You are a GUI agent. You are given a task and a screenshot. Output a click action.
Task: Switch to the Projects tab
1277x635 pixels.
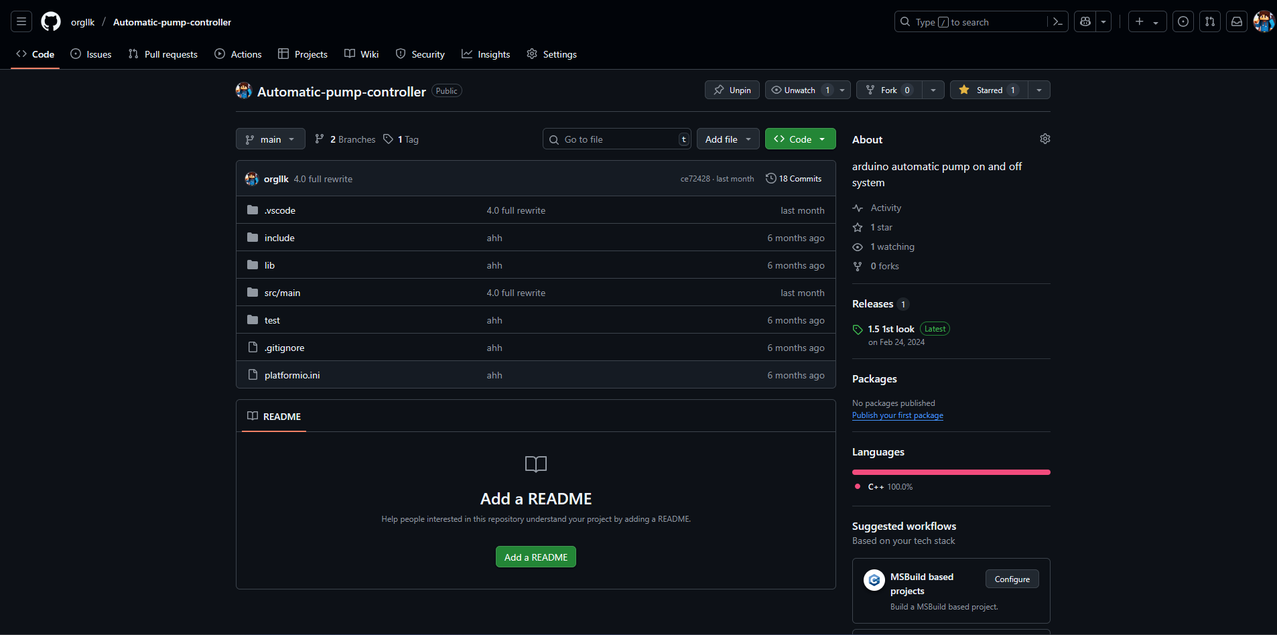point(303,54)
